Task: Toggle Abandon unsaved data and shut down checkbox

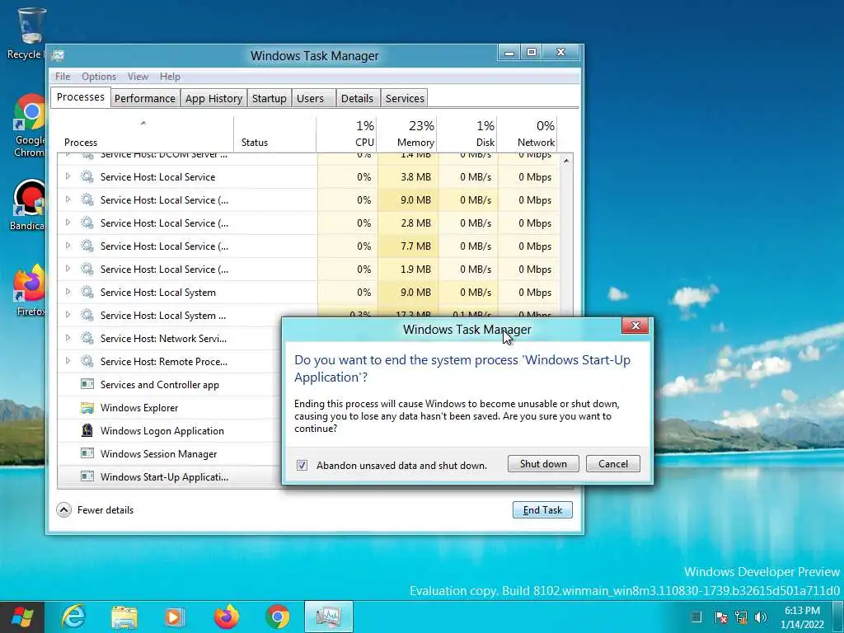Action: point(302,465)
